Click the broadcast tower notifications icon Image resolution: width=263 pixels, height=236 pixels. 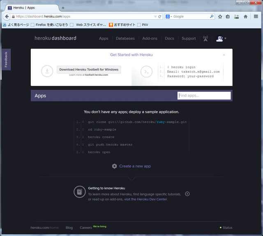point(205,39)
